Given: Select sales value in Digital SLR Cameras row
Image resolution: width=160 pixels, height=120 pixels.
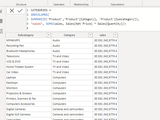Looking at the screenshot, I should (106, 114).
